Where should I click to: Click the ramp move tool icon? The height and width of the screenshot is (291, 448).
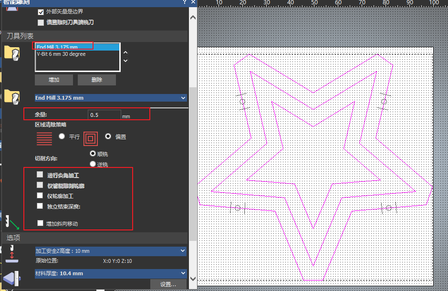[x=12, y=222]
